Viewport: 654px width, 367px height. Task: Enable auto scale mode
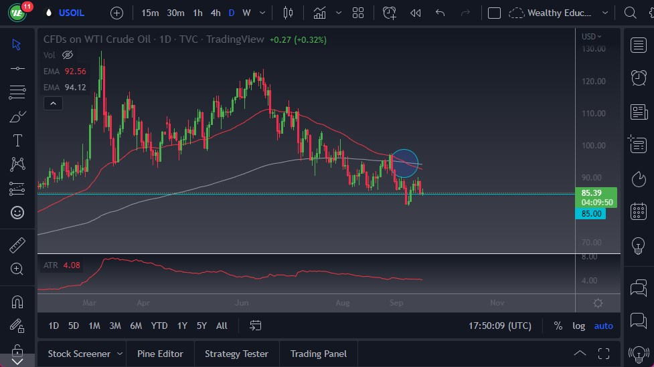[x=603, y=326]
